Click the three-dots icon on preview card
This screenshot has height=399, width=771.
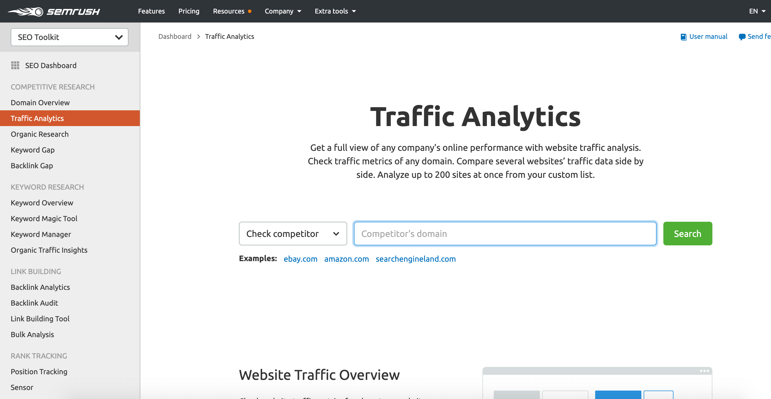[x=704, y=371]
